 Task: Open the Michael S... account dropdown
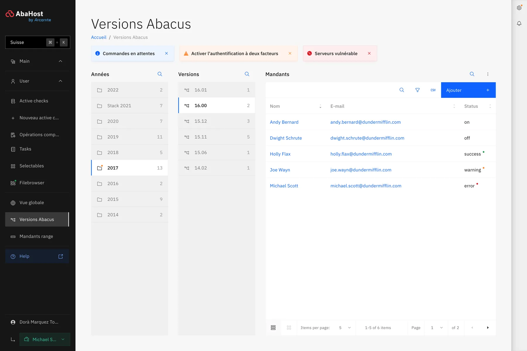[x=45, y=339]
